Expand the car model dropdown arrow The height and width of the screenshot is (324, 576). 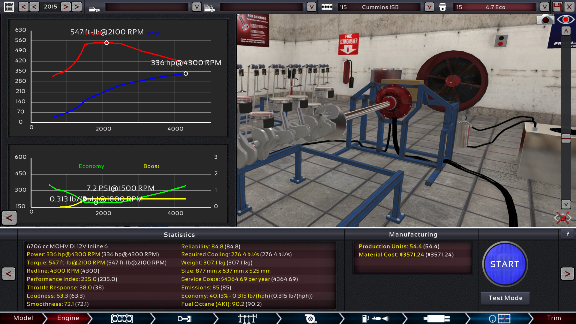pyautogui.click(x=196, y=7)
